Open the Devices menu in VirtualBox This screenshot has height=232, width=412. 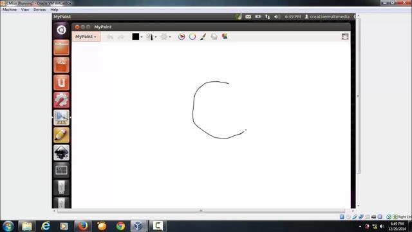pos(40,10)
